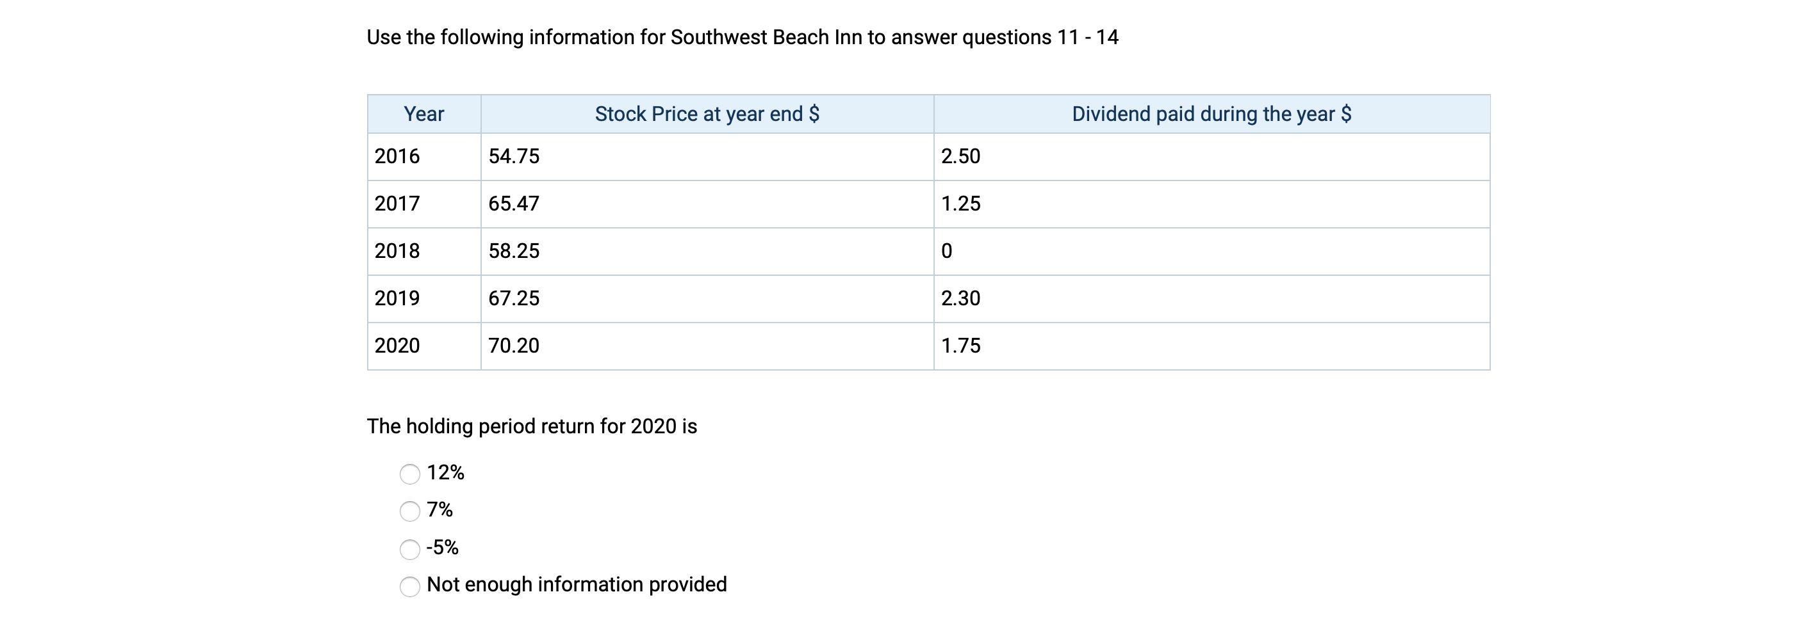This screenshot has width=1799, height=624.
Task: Click the Stock Price at year end header
Action: (x=707, y=114)
